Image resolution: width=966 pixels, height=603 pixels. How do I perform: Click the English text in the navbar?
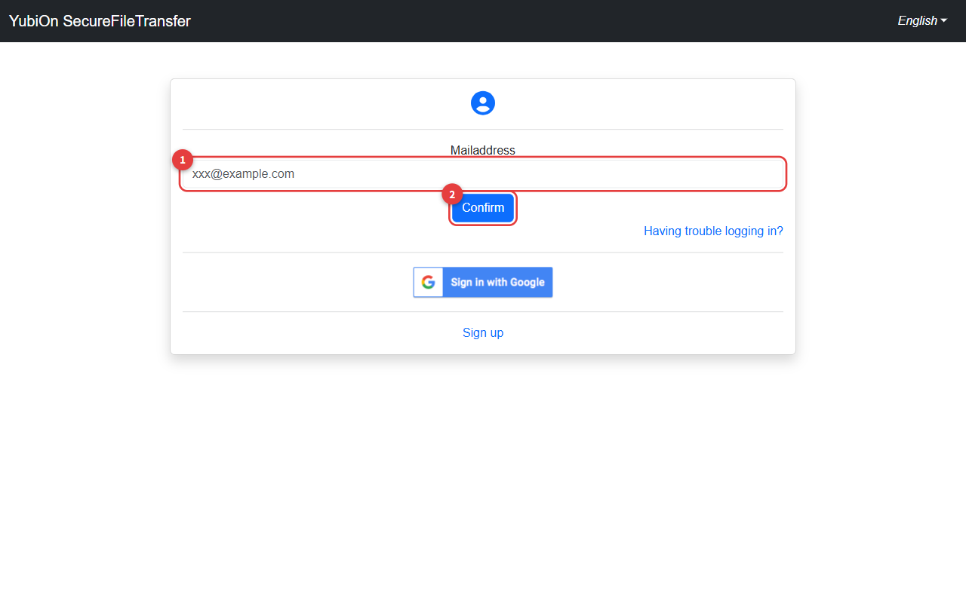coord(917,21)
